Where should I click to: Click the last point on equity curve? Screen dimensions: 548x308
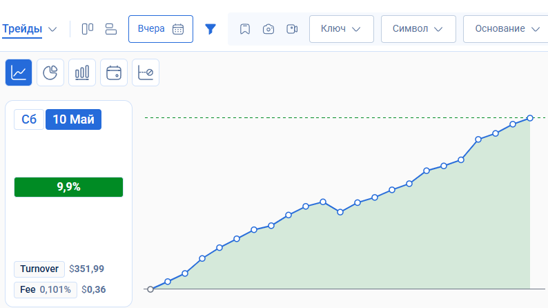530,118
